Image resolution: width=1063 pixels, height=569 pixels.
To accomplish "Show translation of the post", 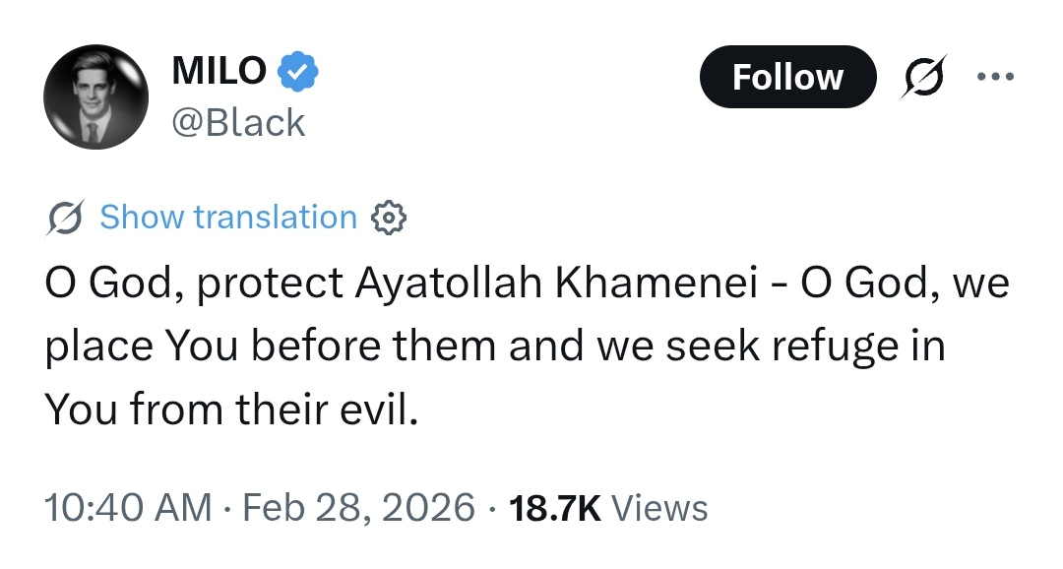I will (x=228, y=218).
